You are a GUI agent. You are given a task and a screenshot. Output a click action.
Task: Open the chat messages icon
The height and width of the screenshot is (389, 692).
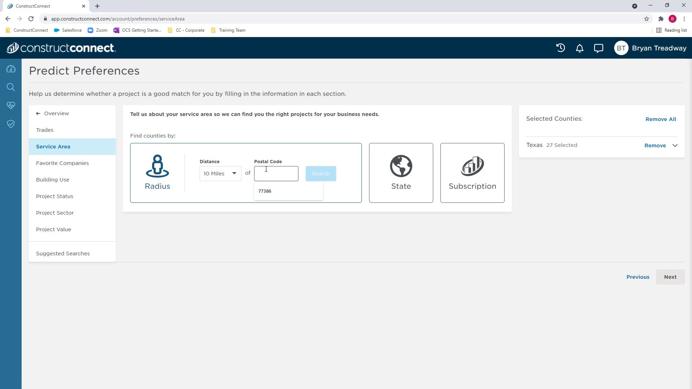pos(599,48)
